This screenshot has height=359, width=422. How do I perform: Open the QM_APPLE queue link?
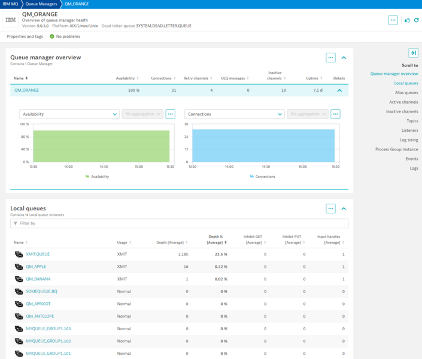[36, 267]
